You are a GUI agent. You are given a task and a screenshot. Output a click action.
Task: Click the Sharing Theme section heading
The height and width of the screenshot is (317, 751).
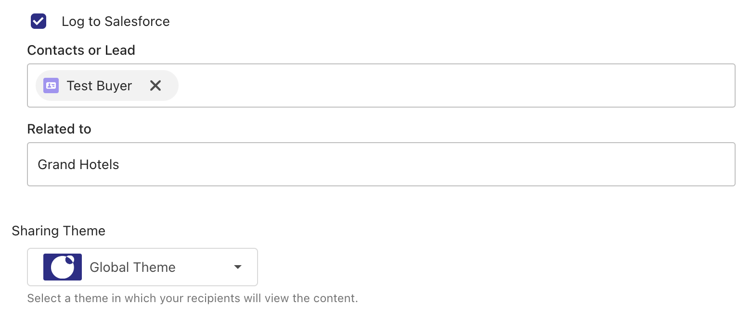pos(59,231)
